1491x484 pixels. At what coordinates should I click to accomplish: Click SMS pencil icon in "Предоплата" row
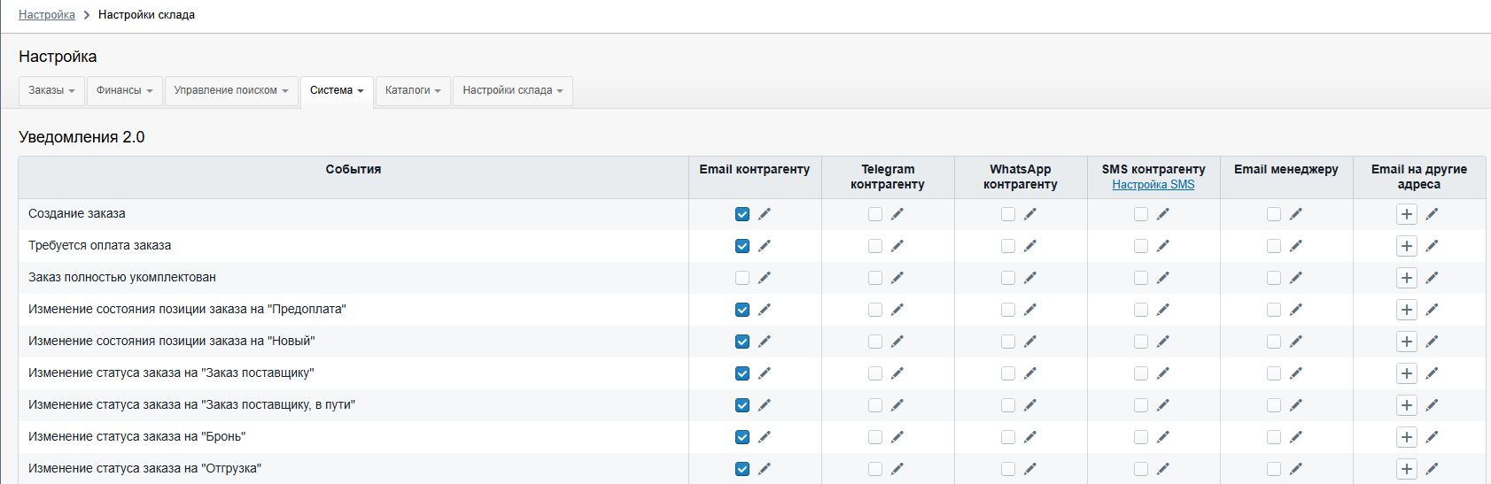[x=1163, y=310]
